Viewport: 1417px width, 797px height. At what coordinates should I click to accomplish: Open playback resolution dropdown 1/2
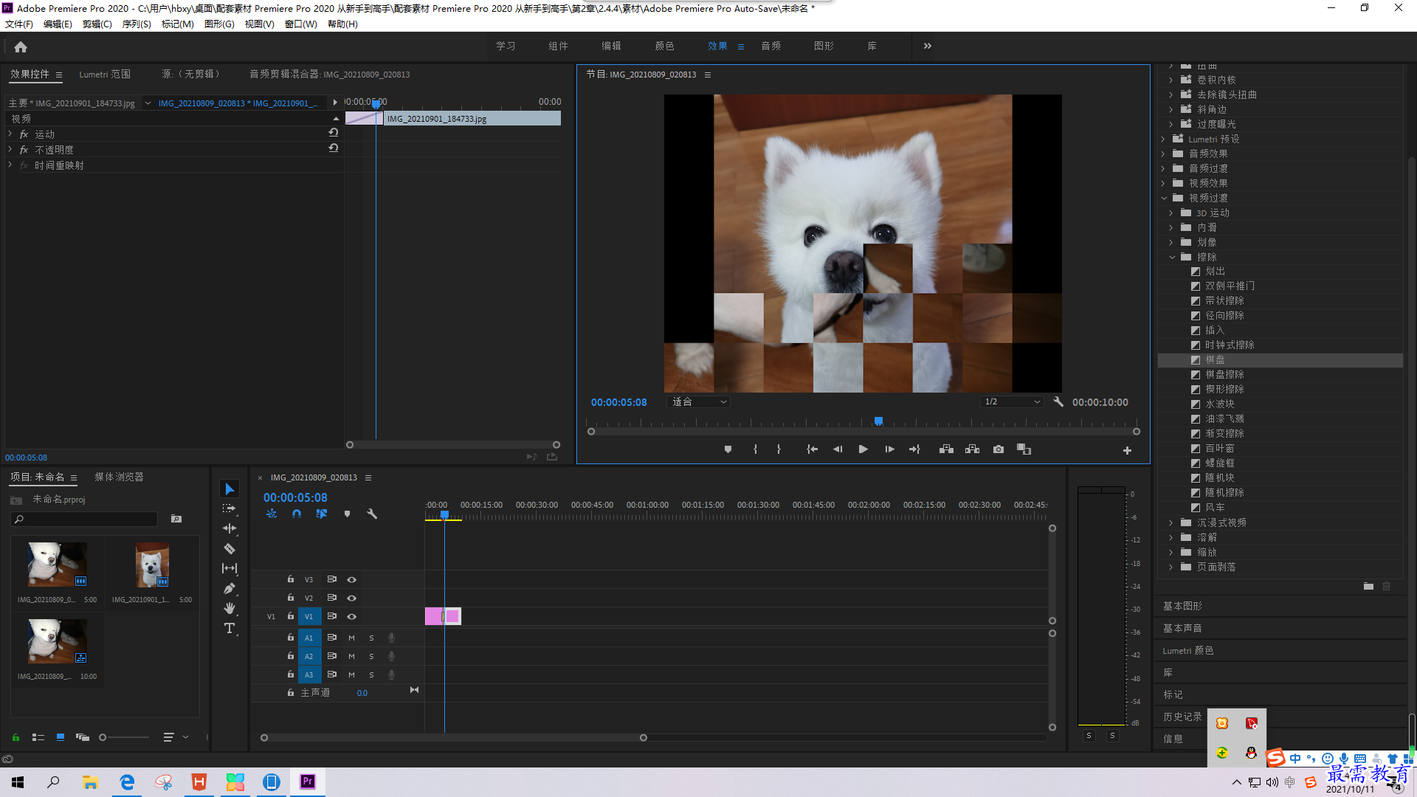[x=1012, y=402]
